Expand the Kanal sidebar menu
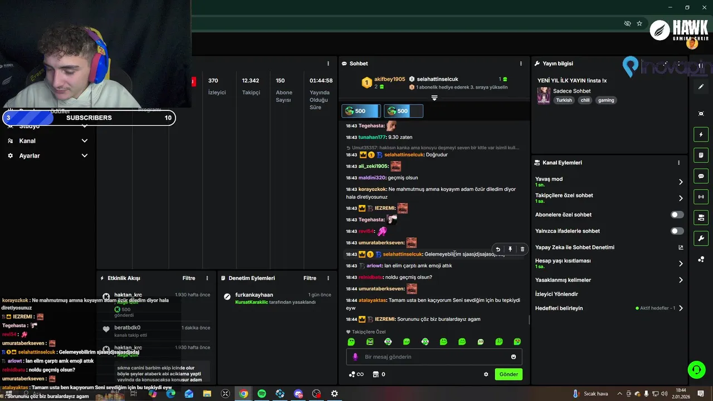Image resolution: width=713 pixels, height=401 pixels. pyautogui.click(x=84, y=141)
